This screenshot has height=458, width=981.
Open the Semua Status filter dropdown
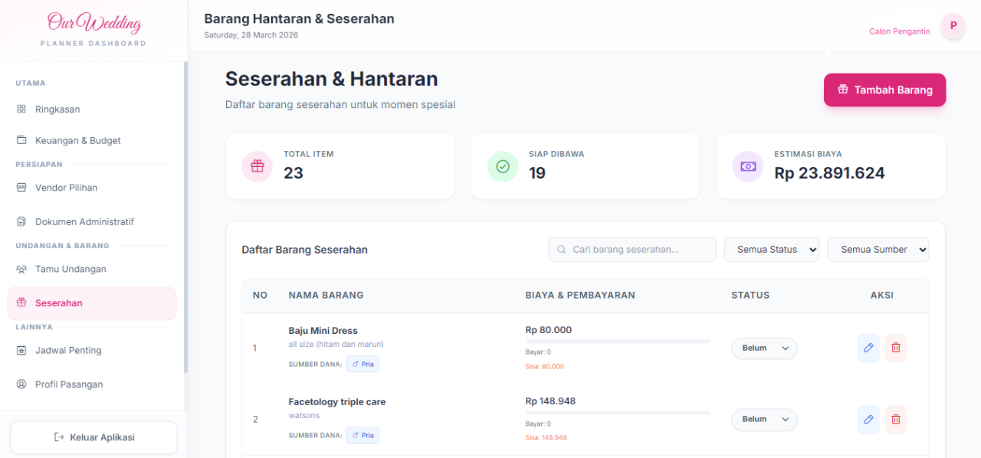pyautogui.click(x=771, y=249)
